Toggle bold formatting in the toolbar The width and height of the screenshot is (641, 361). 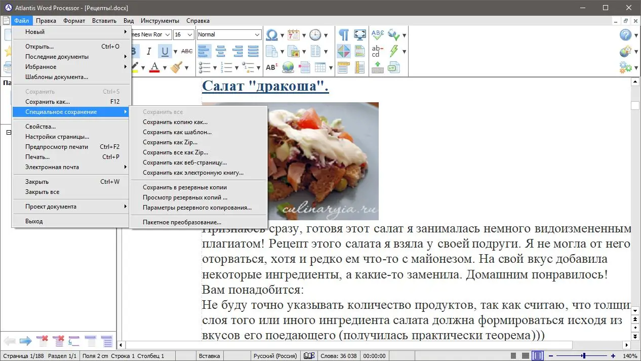133,51
